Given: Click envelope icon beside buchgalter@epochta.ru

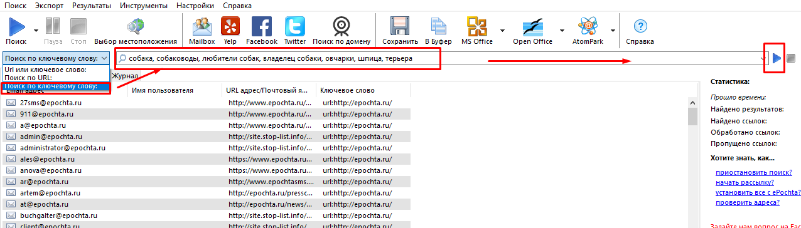Looking at the screenshot, I should tap(11, 215).
